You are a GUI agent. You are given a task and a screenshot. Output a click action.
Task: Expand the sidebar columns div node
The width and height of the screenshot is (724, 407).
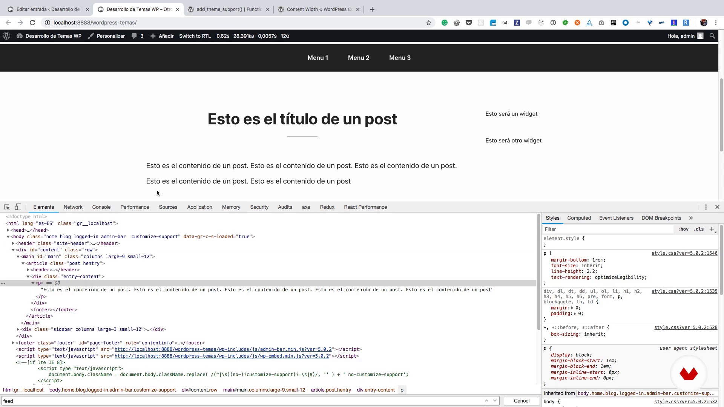pyautogui.click(x=18, y=329)
